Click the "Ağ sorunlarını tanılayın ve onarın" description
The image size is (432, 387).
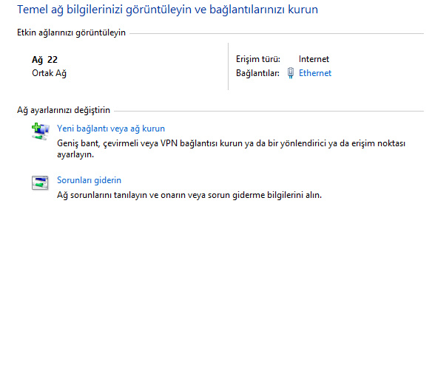pyautogui.click(x=189, y=195)
